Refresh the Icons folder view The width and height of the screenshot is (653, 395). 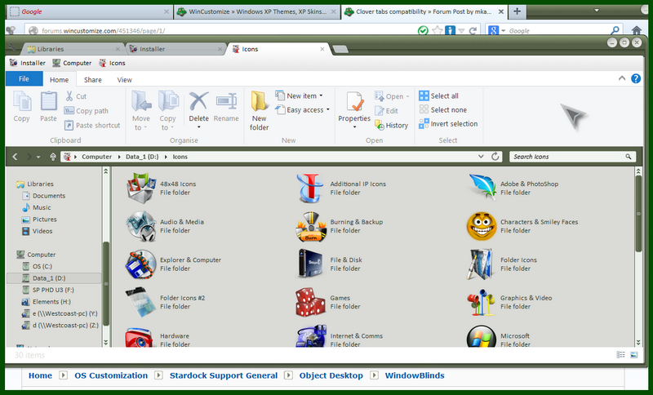tap(495, 157)
